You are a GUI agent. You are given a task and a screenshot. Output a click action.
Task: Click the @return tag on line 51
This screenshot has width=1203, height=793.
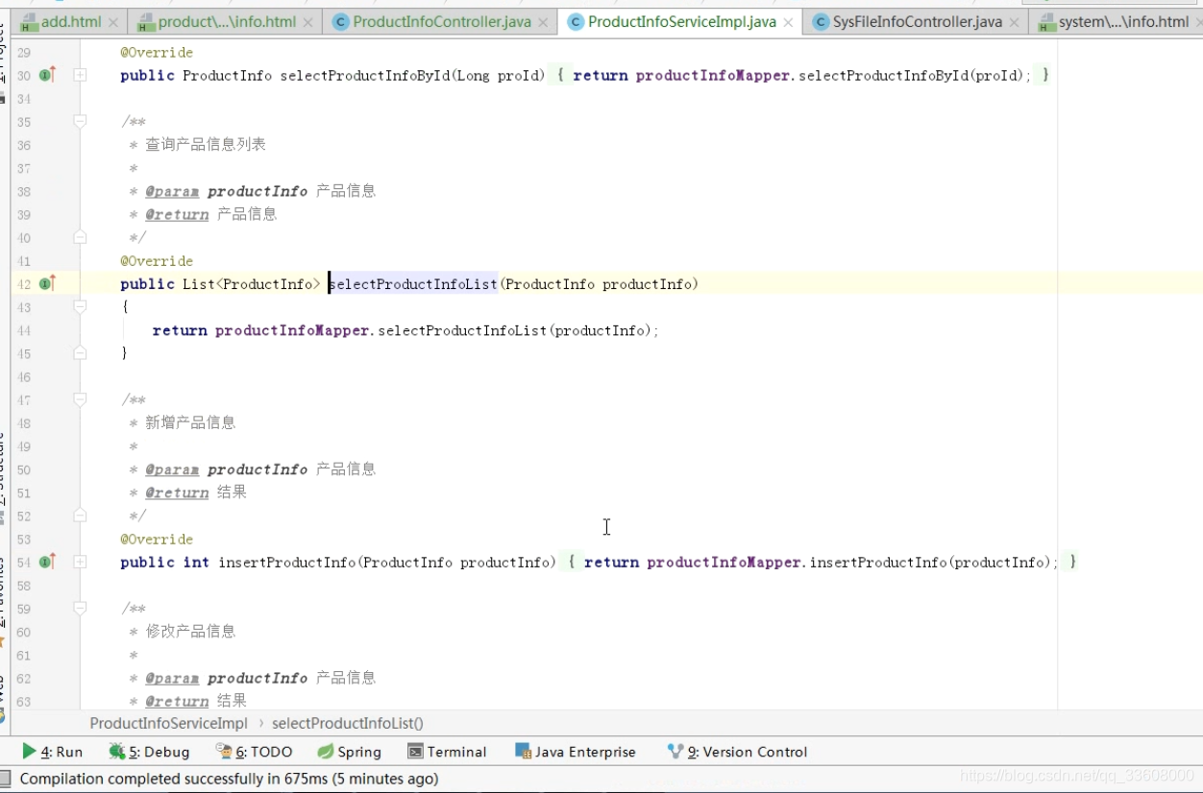(x=177, y=493)
